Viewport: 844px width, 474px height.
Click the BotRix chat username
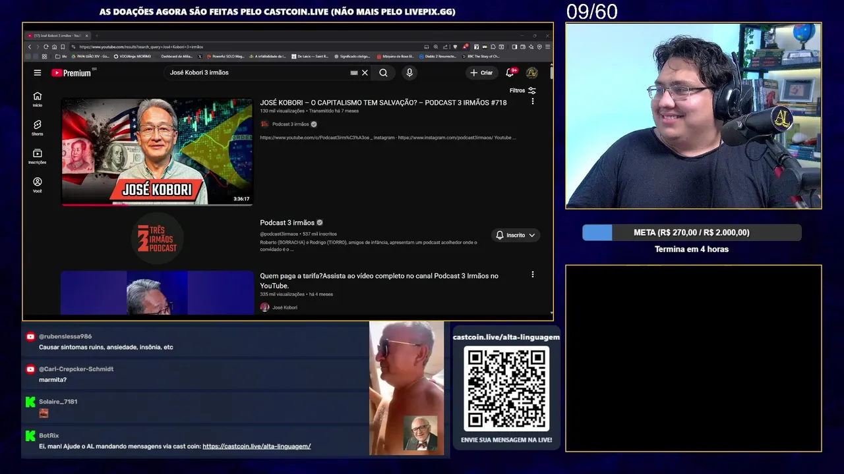click(x=49, y=436)
